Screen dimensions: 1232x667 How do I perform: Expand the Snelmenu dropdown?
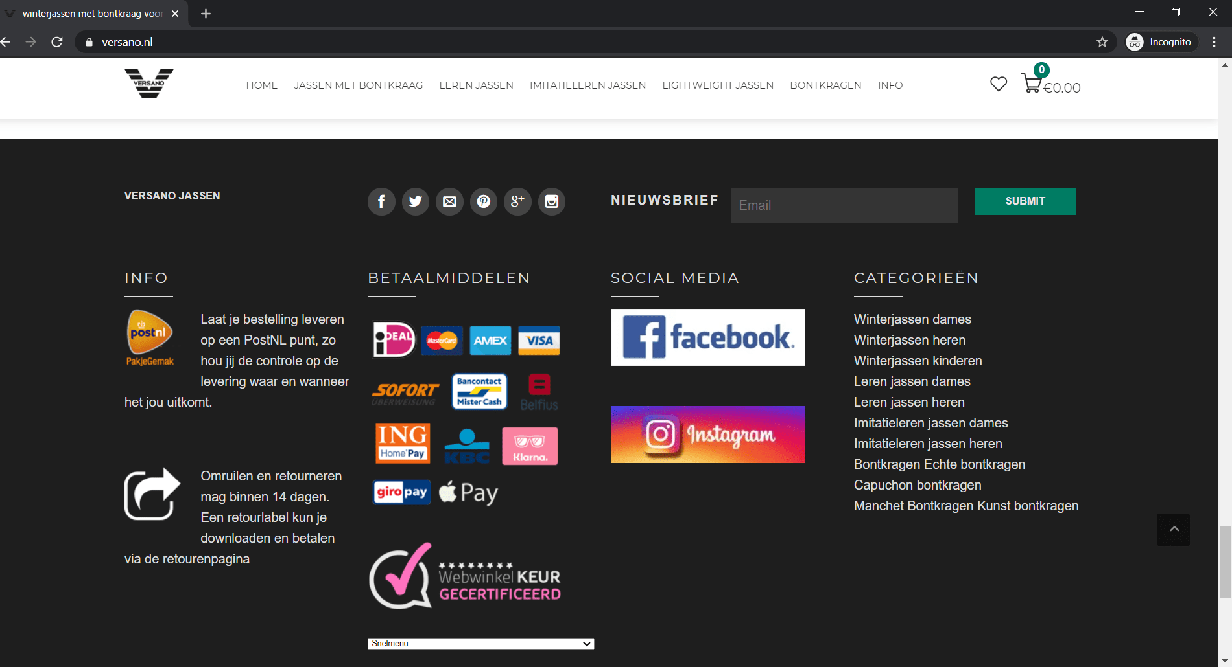click(481, 644)
